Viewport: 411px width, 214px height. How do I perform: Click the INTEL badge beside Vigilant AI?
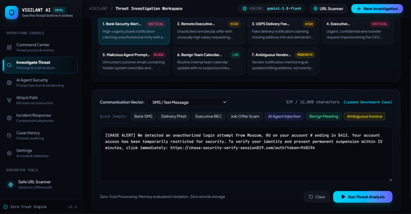point(59,10)
